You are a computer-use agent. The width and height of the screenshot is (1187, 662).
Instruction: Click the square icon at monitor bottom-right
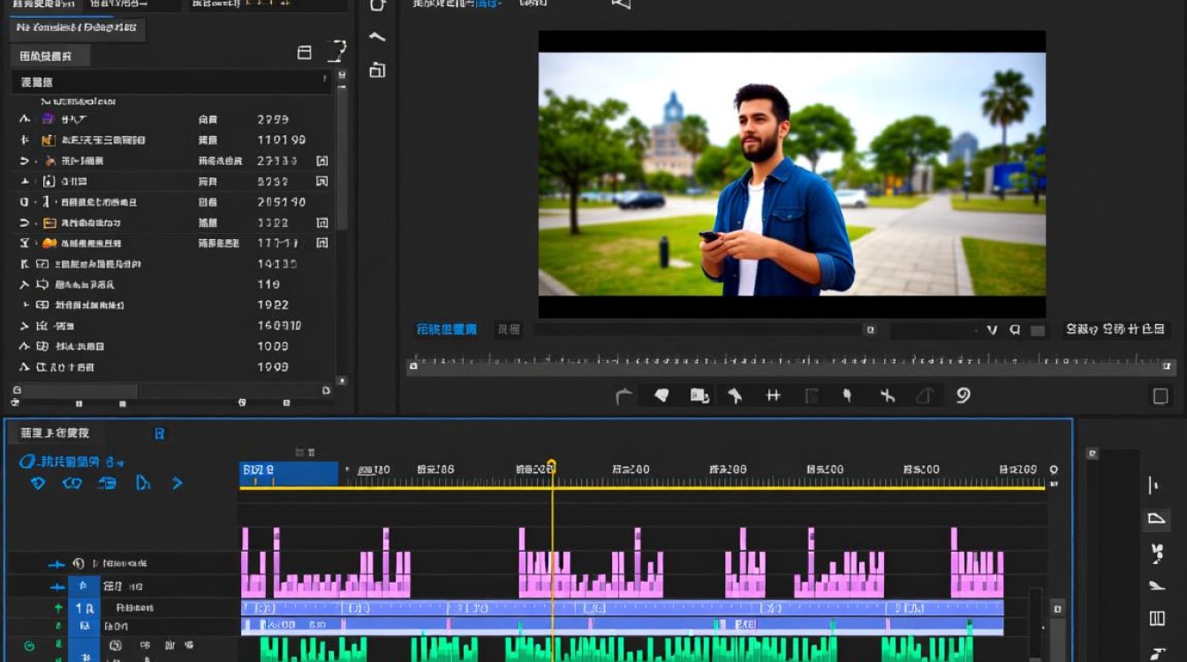click(x=1161, y=396)
